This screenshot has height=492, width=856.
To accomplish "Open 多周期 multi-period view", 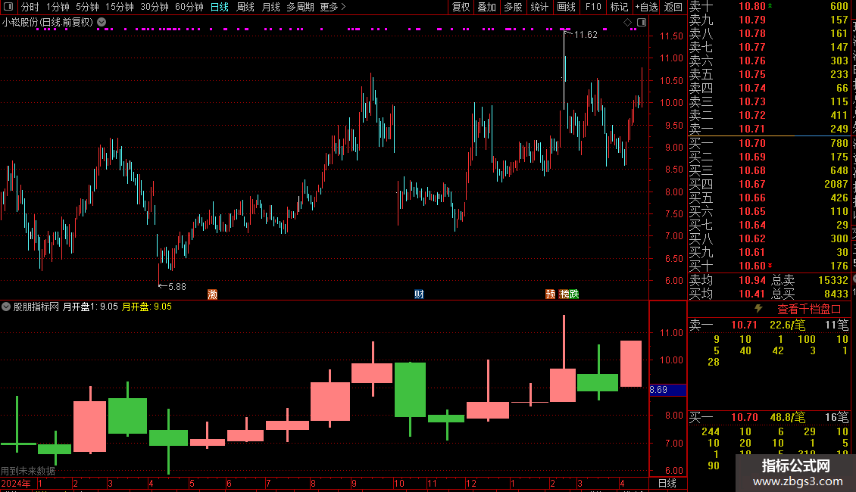I will pyautogui.click(x=300, y=7).
